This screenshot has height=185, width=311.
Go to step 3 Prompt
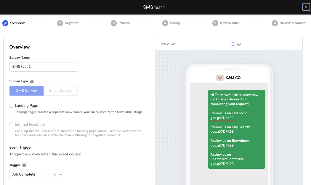(120, 23)
